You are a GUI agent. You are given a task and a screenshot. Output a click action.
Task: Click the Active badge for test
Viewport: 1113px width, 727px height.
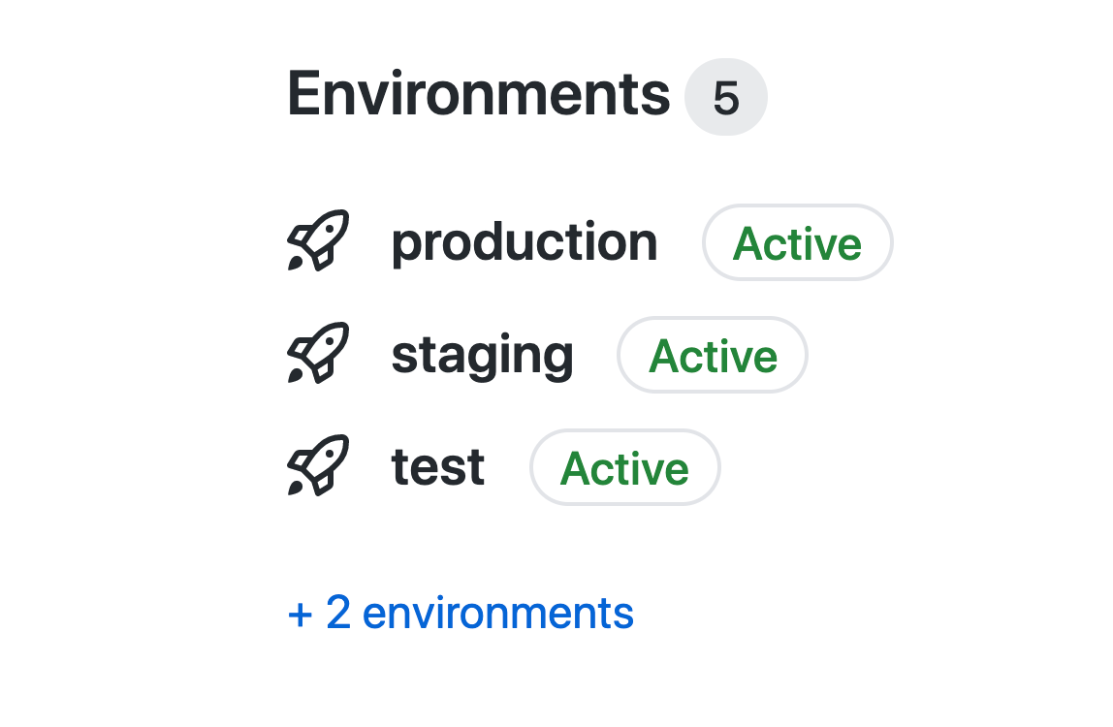pos(624,467)
